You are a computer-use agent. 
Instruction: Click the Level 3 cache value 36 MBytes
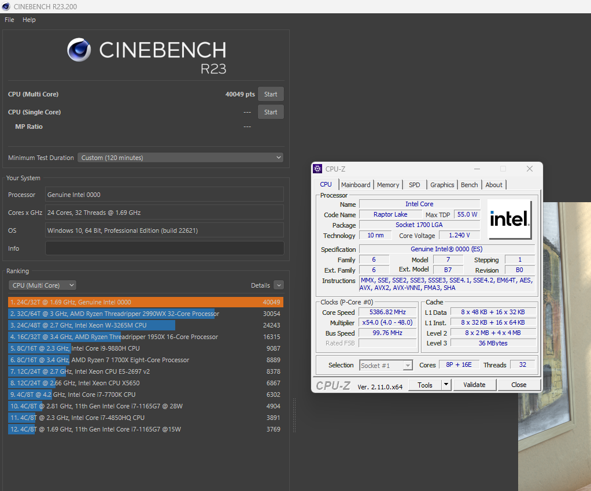tap(493, 343)
